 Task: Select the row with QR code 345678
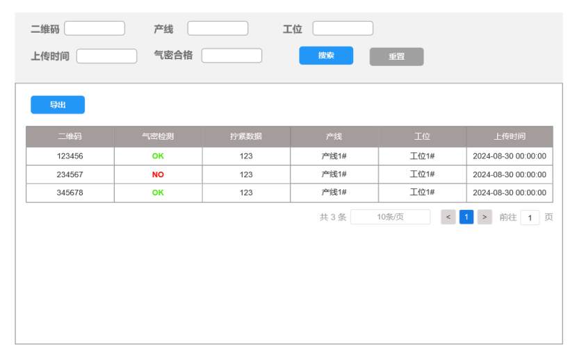70,193
